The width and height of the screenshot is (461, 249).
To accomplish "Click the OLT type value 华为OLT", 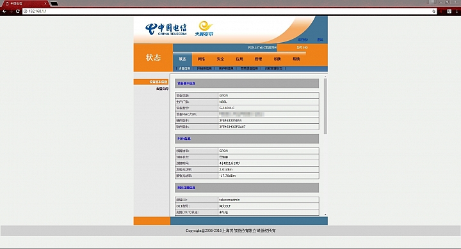I will [x=225, y=206].
